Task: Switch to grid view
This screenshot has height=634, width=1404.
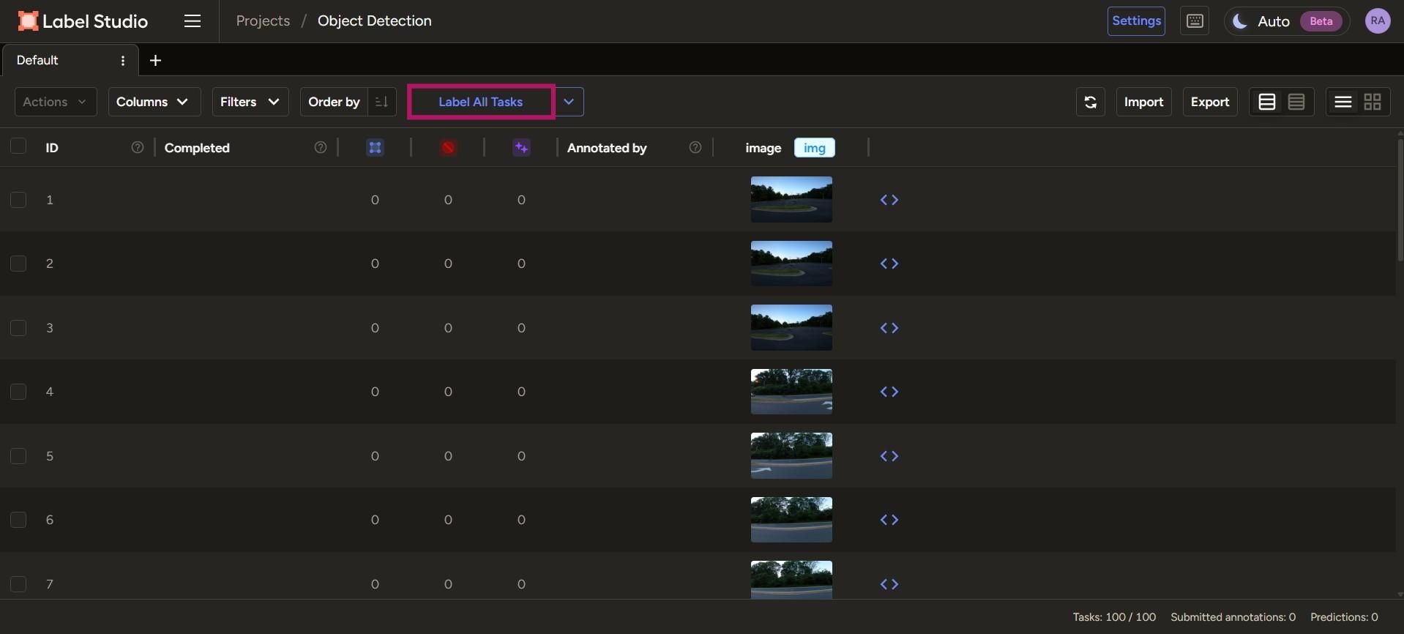Action: pos(1373,102)
